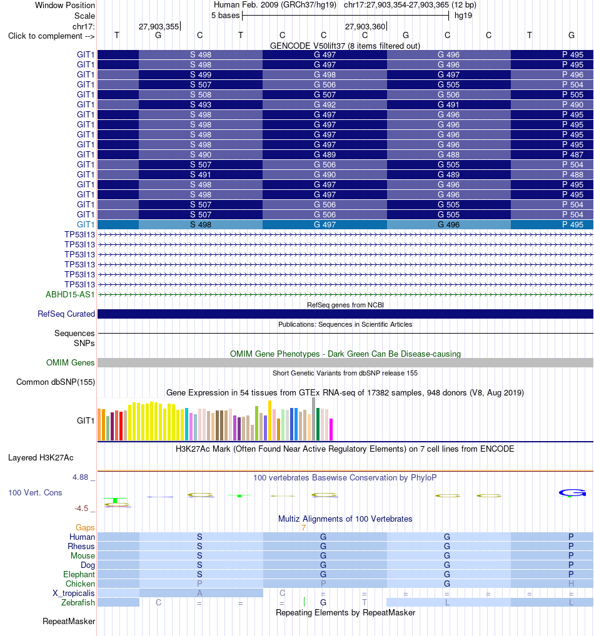Viewport: 594px width, 636px height.
Task: Click the tall gray bar in GTEx chart
Action: (x=313, y=419)
